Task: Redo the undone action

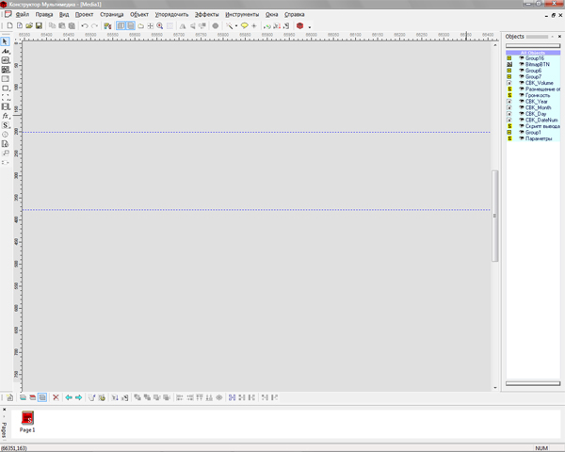Action: click(x=94, y=25)
